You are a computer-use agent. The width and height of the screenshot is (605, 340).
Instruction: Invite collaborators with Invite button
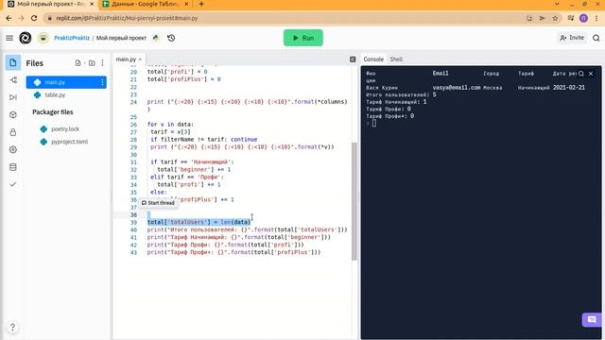(572, 38)
